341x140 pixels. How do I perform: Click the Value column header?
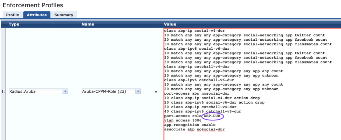(170, 24)
